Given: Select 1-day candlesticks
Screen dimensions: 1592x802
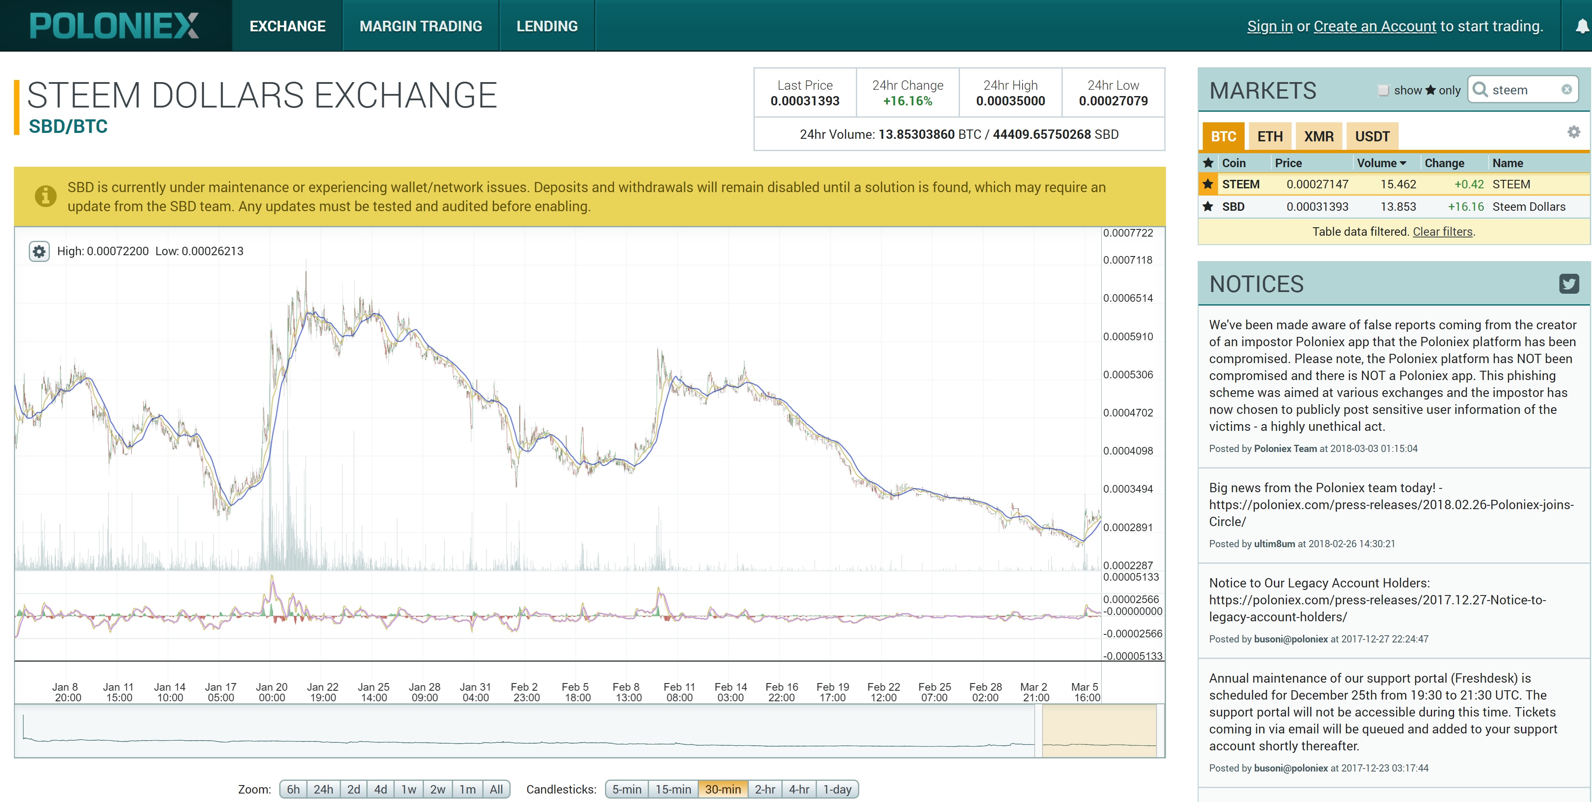Looking at the screenshot, I should point(837,789).
